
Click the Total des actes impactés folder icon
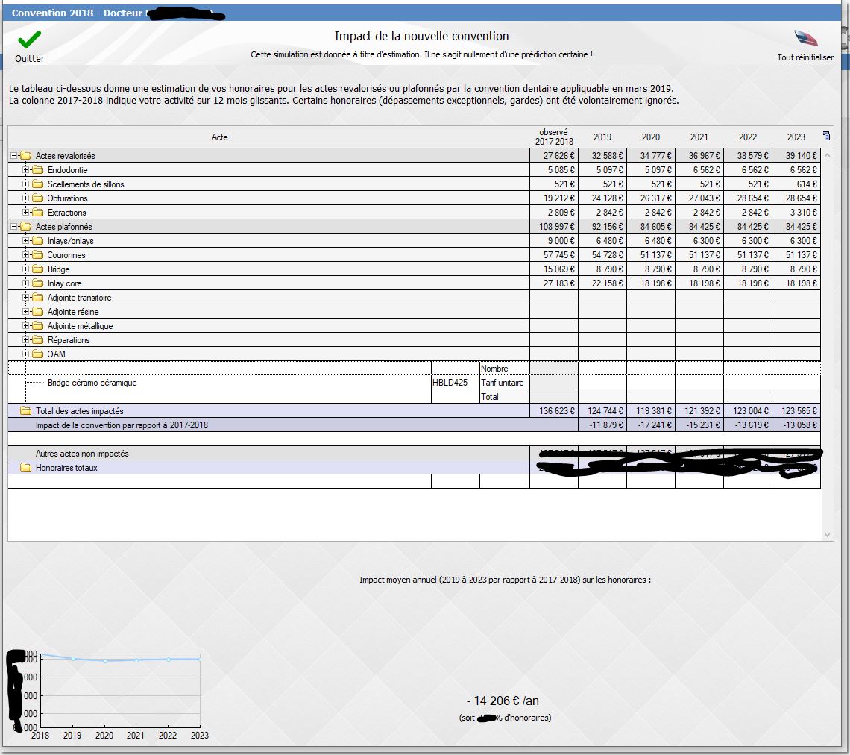point(25,410)
